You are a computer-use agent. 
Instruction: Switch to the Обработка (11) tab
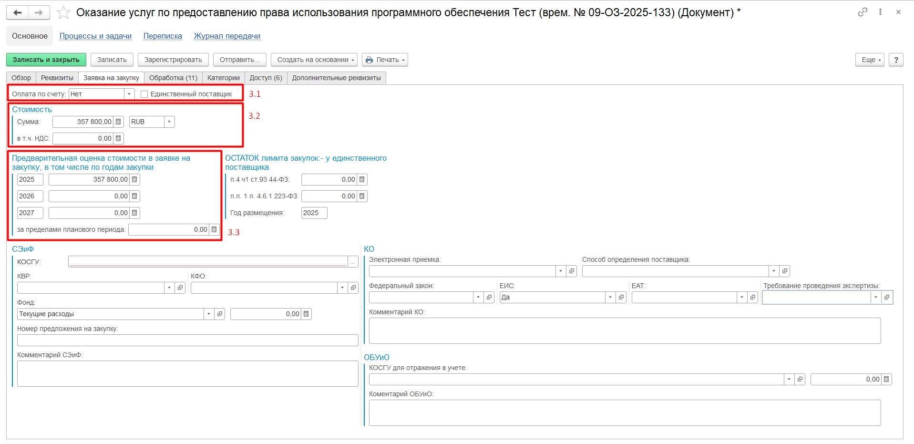[x=173, y=78]
